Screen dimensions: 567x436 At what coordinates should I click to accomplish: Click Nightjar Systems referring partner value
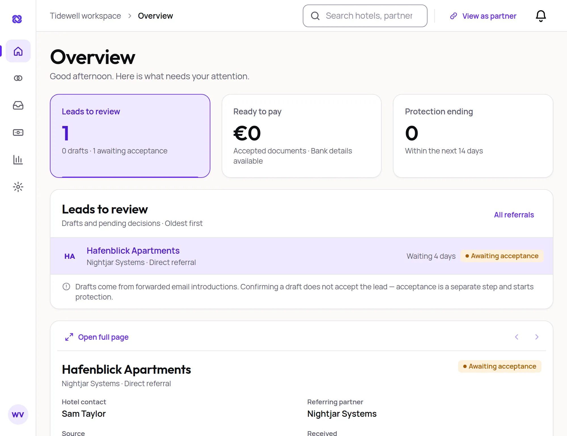[x=342, y=414]
